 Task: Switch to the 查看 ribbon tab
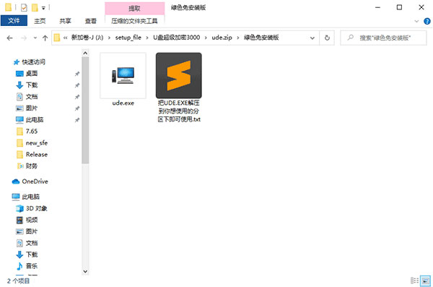click(x=91, y=21)
